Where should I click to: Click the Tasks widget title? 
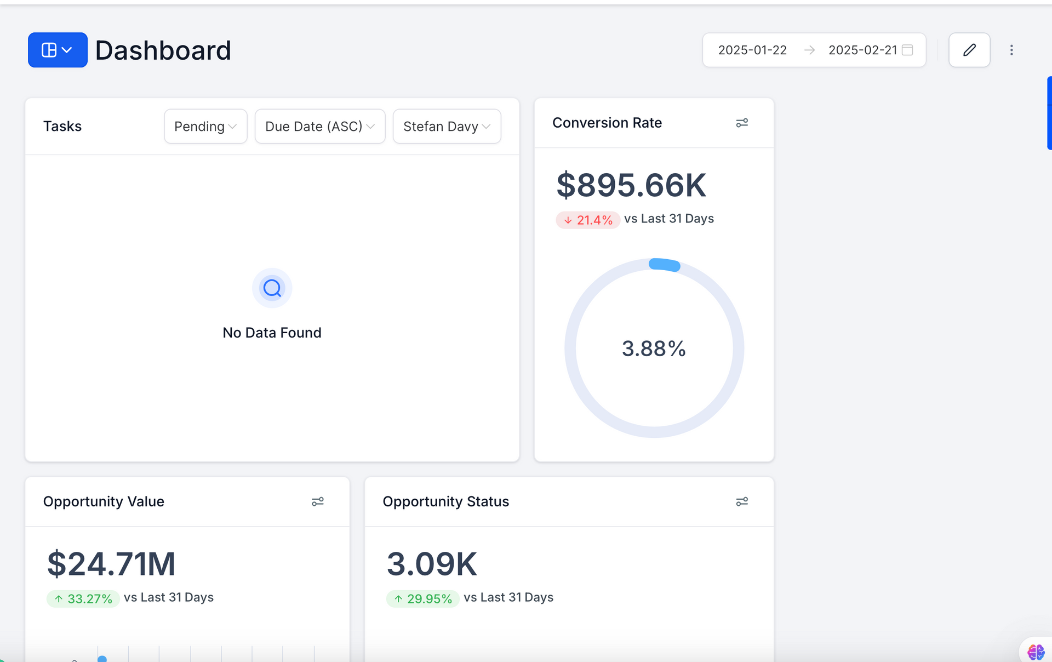[x=62, y=126]
